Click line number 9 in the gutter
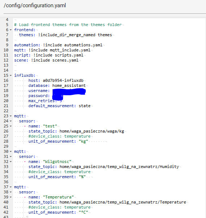Screen dimensions: 206x218 [x=7, y=45]
